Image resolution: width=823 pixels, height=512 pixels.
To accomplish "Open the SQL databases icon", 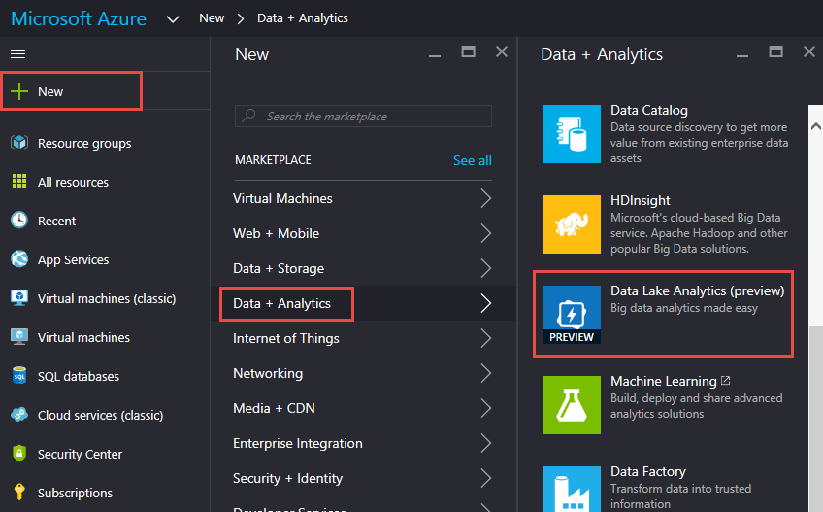I will pyautogui.click(x=19, y=376).
